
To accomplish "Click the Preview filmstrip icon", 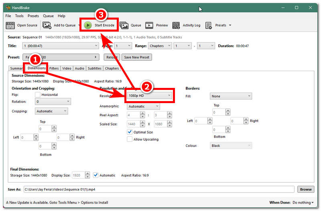I will [x=149, y=26].
